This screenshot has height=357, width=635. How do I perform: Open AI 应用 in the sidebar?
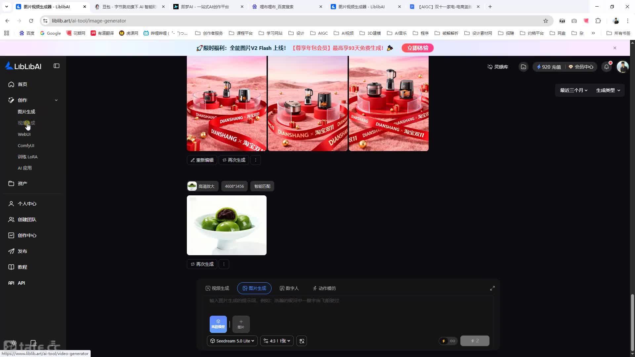(25, 168)
